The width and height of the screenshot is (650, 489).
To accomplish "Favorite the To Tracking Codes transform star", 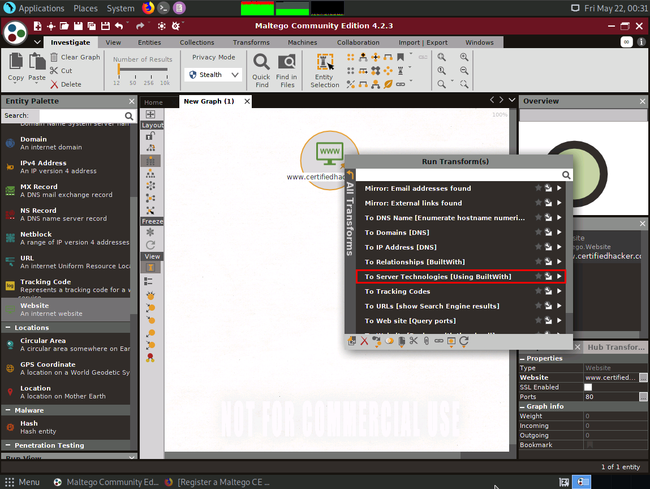I will click(x=538, y=291).
